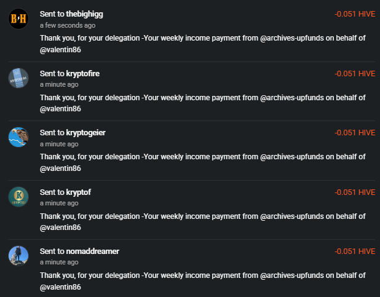Click -0.051 HIVE amount for kryptogeier

(355, 133)
